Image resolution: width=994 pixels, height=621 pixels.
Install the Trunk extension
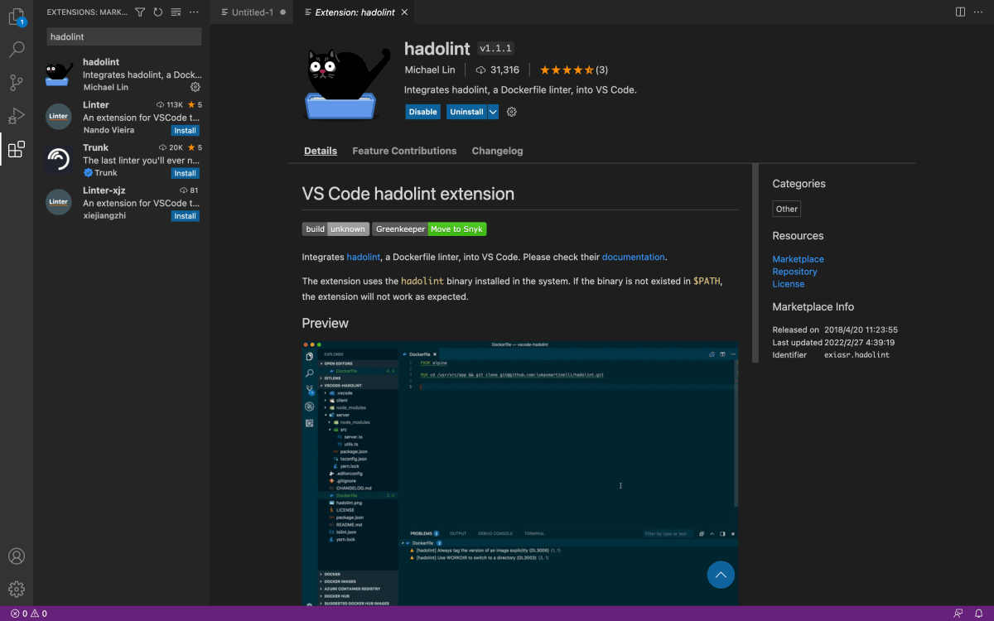185,173
